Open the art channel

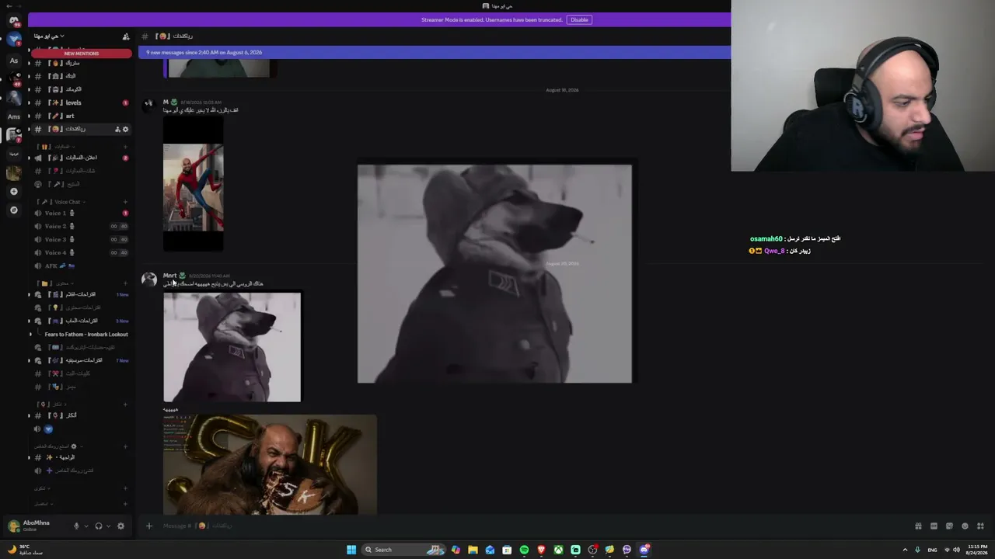81,116
